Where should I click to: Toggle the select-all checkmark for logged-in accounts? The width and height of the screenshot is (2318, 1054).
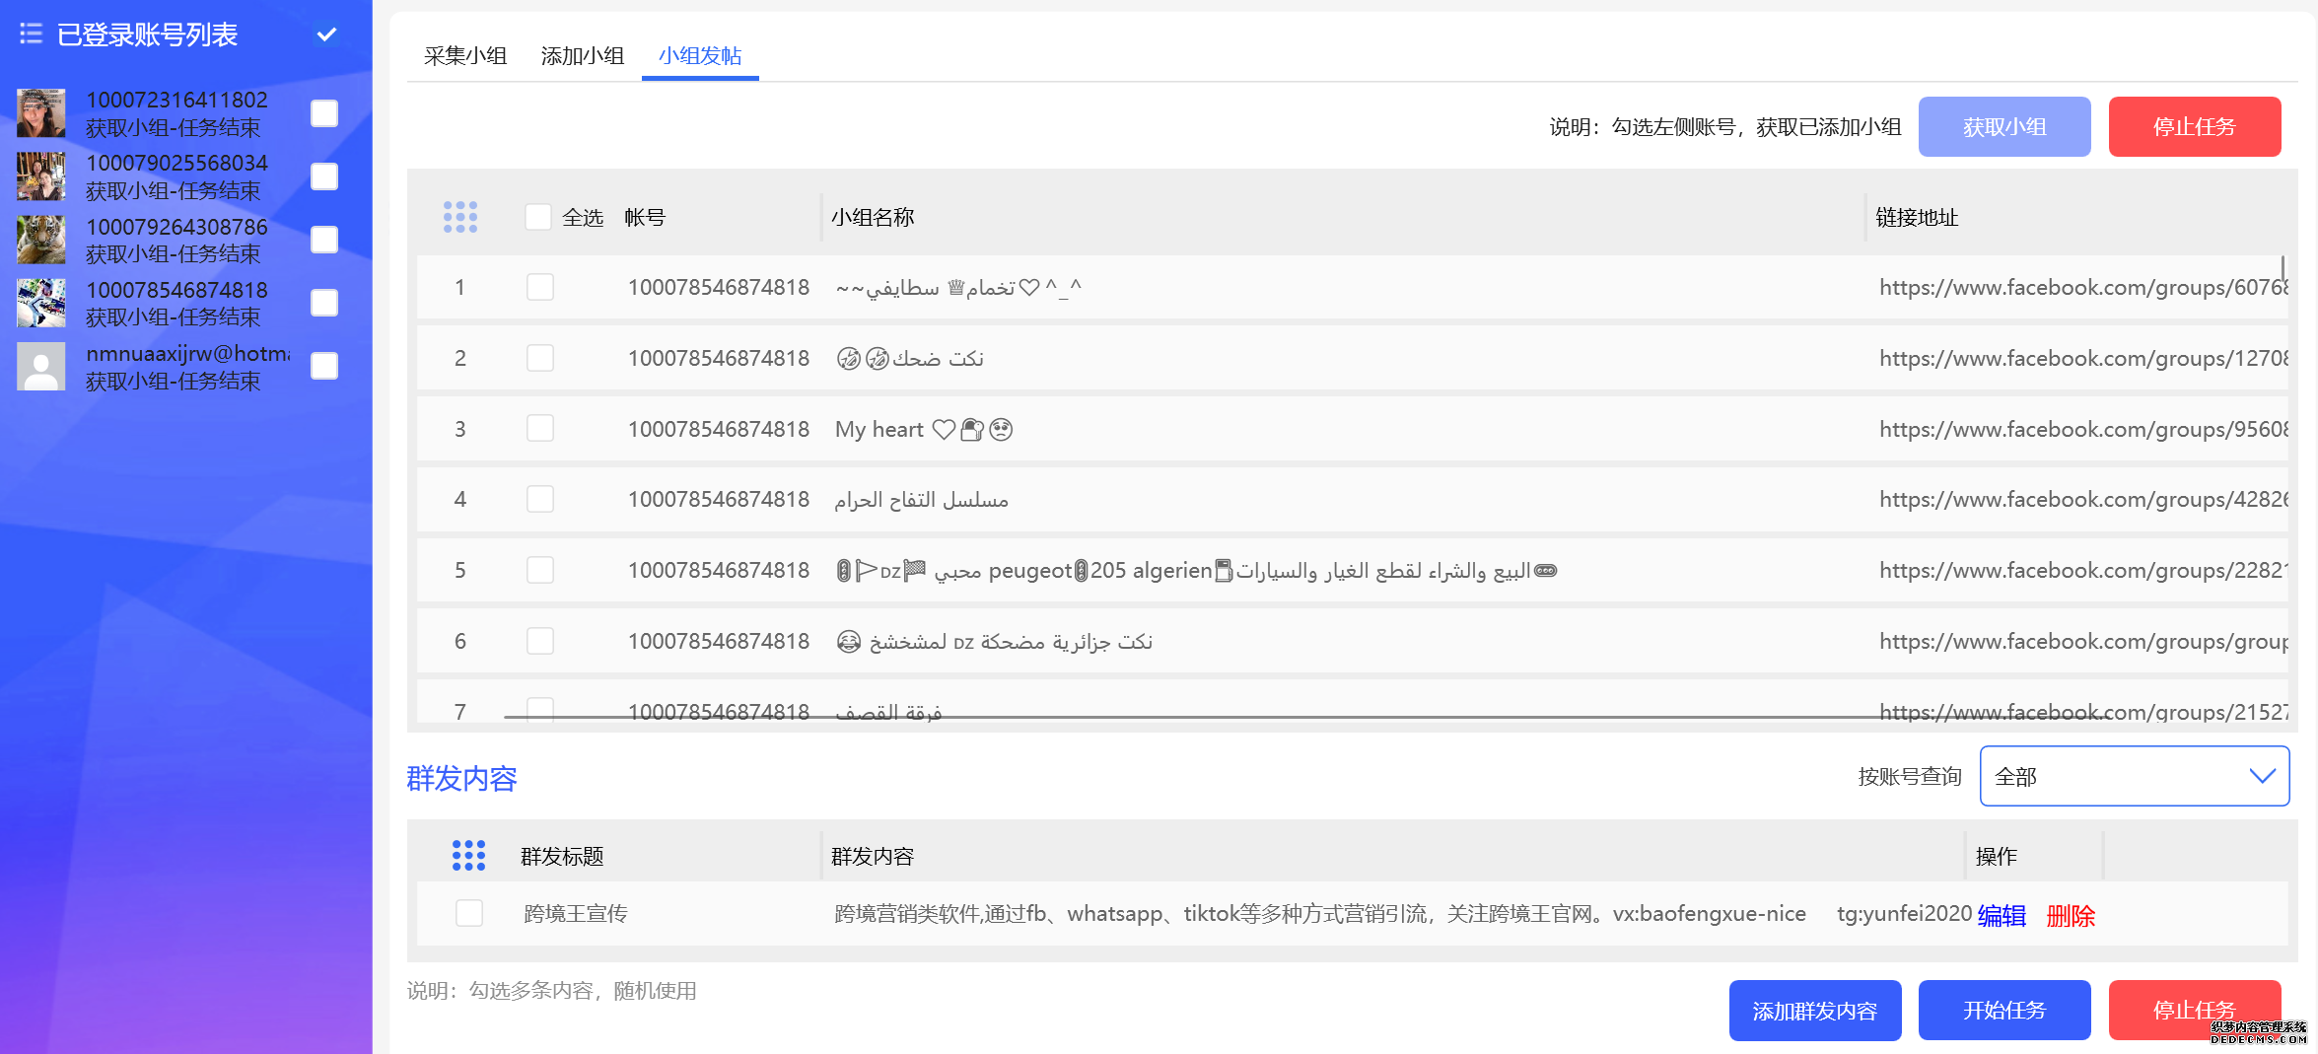pos(326,35)
